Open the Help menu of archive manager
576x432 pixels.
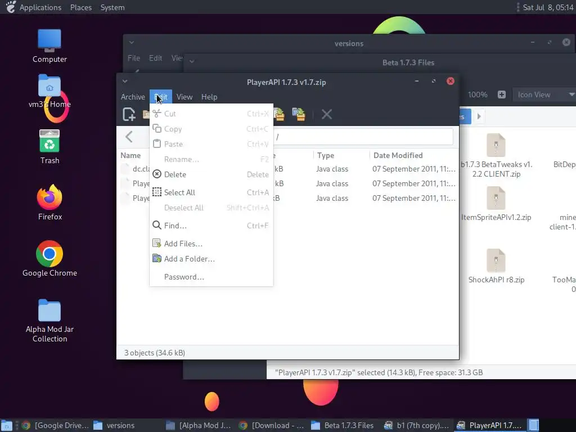pyautogui.click(x=209, y=97)
